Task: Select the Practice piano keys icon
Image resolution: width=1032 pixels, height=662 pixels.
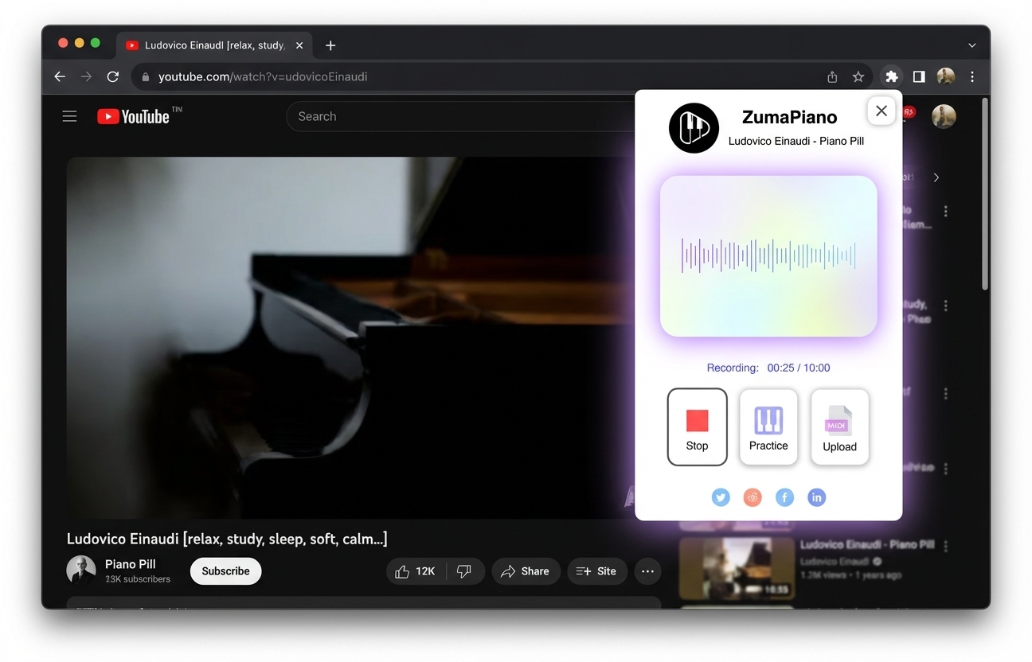Action: point(768,418)
